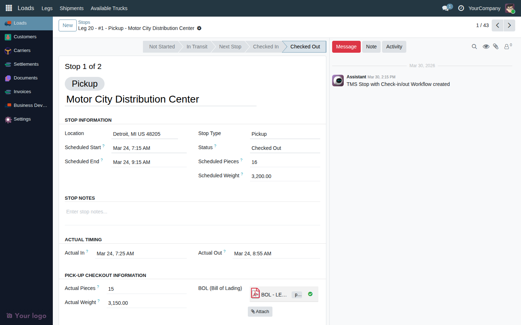Click the green check on BOL file

coord(310,294)
